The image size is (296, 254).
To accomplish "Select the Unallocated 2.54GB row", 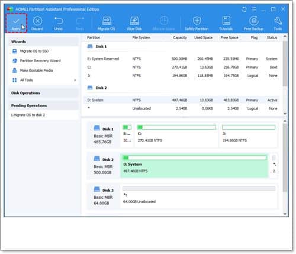I will [182, 108].
